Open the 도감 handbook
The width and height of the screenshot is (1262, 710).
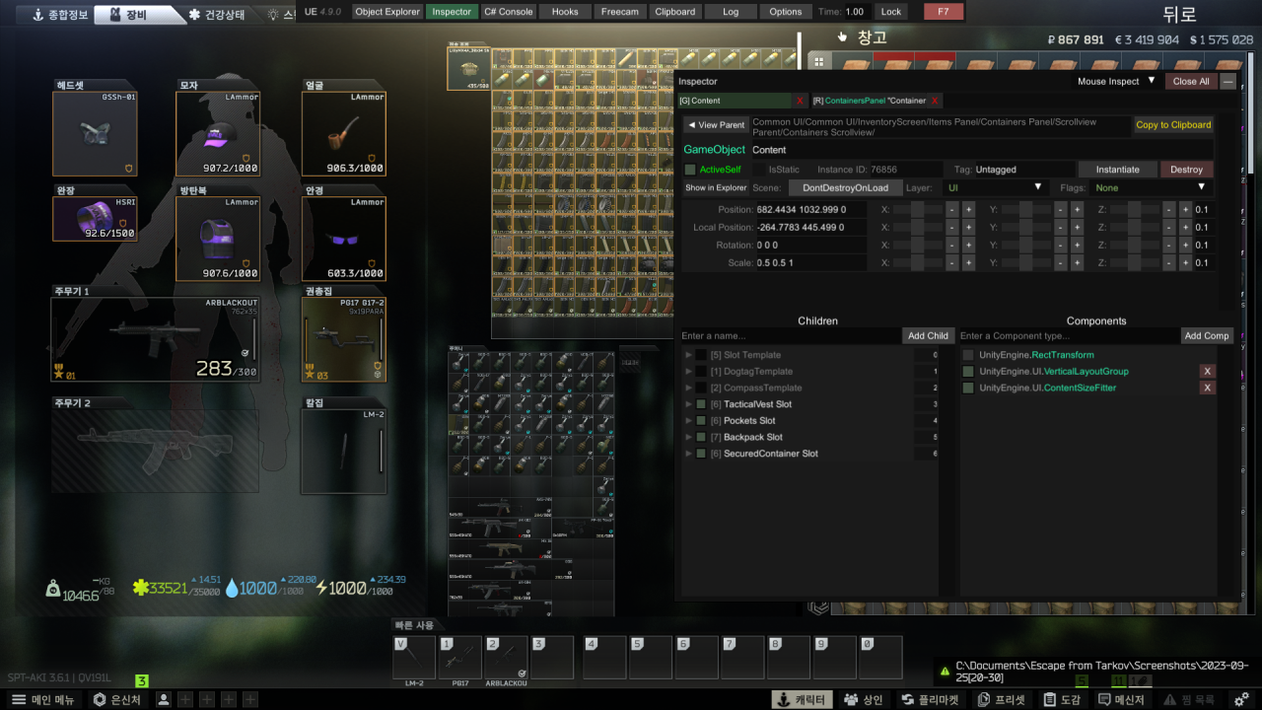1063,699
